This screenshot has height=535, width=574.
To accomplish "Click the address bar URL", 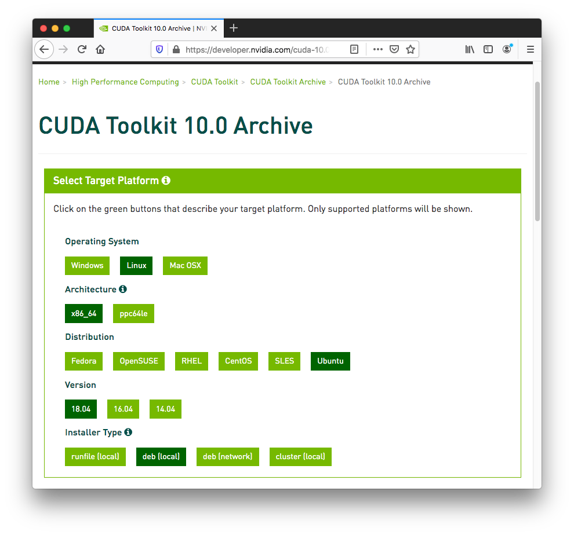I will coord(257,50).
